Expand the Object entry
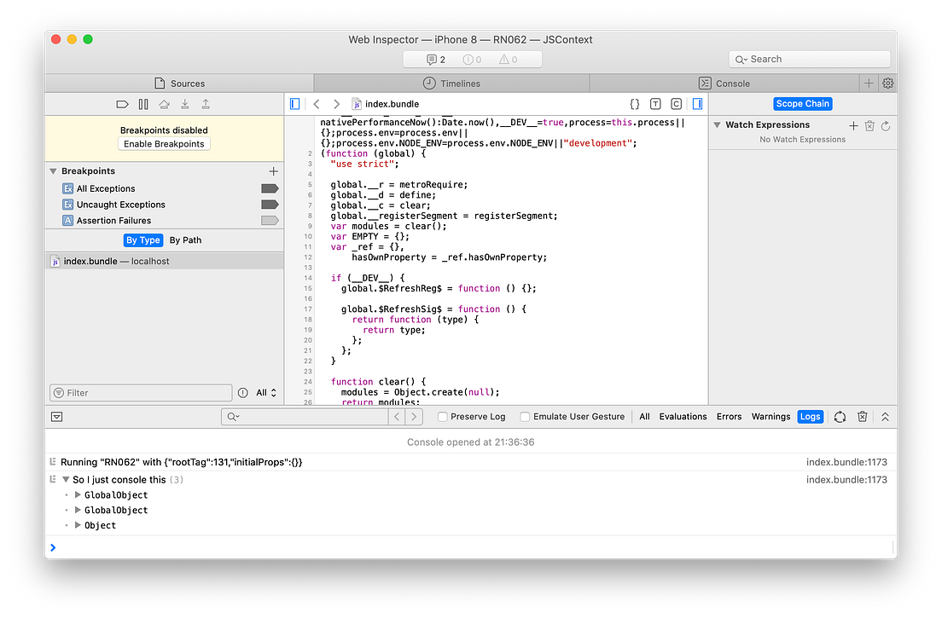 pyautogui.click(x=78, y=525)
